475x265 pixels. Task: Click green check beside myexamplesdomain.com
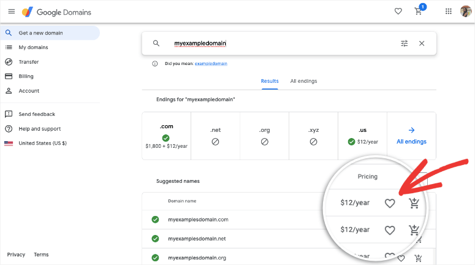click(155, 220)
